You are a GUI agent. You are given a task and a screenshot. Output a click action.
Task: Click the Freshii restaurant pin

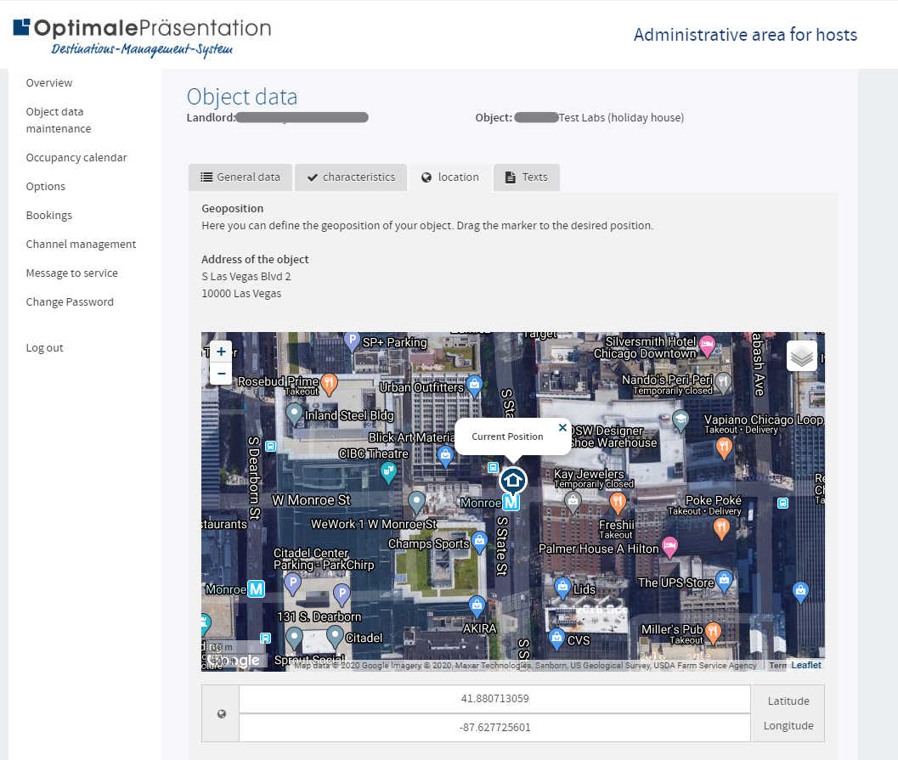(x=618, y=504)
